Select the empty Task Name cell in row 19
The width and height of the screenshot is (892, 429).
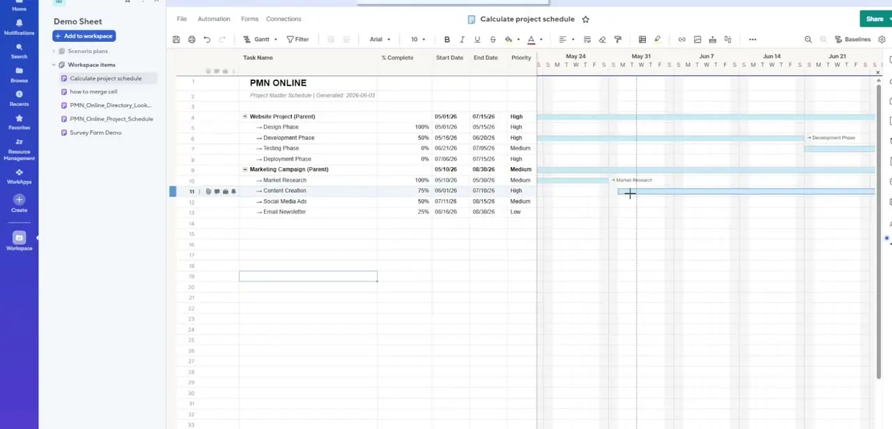tap(308, 276)
